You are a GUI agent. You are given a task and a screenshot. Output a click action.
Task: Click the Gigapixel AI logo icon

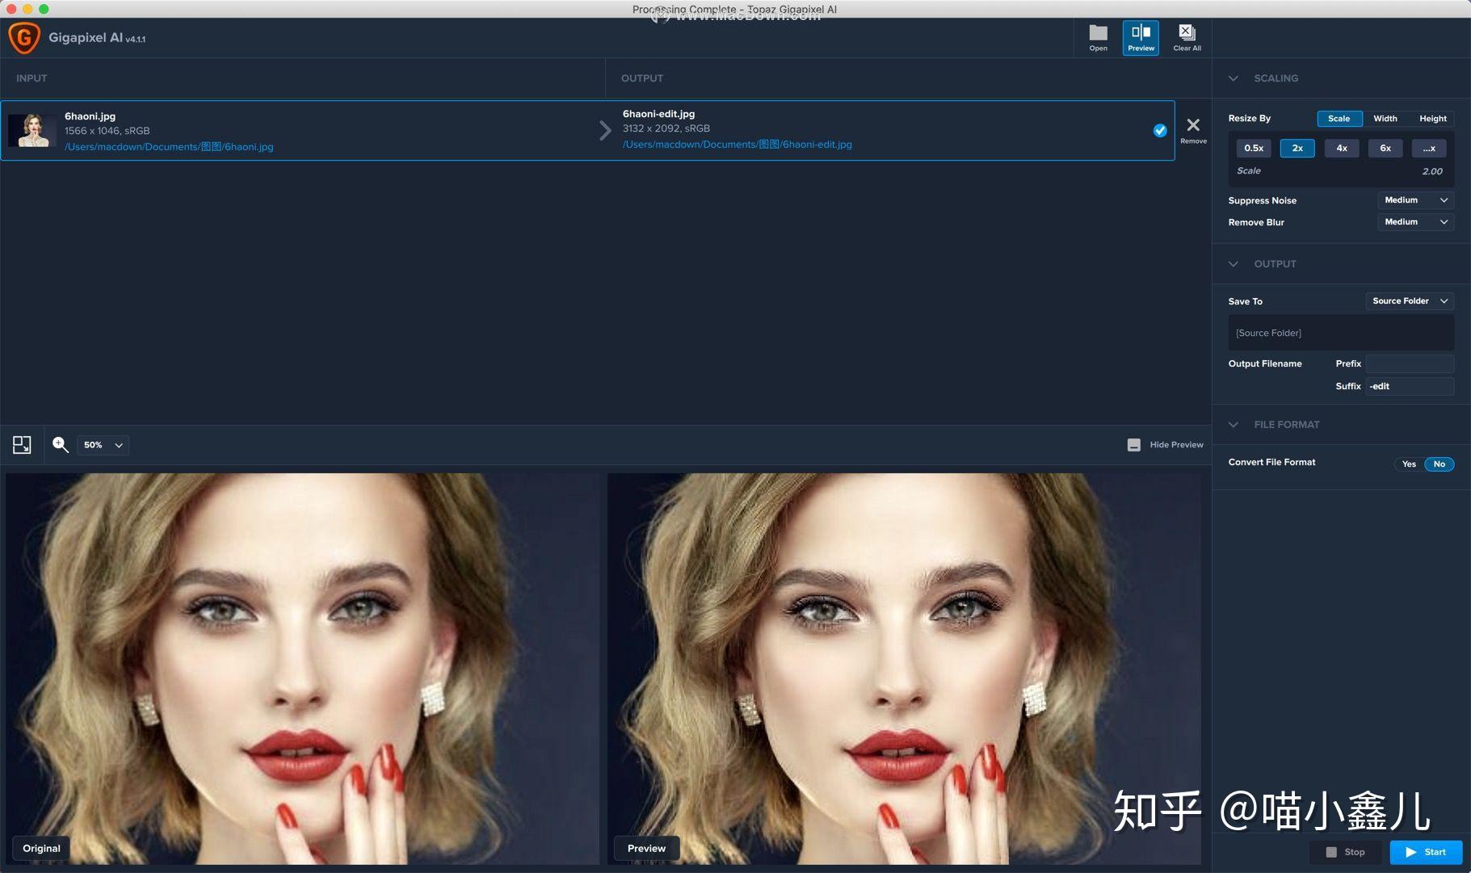(x=24, y=37)
